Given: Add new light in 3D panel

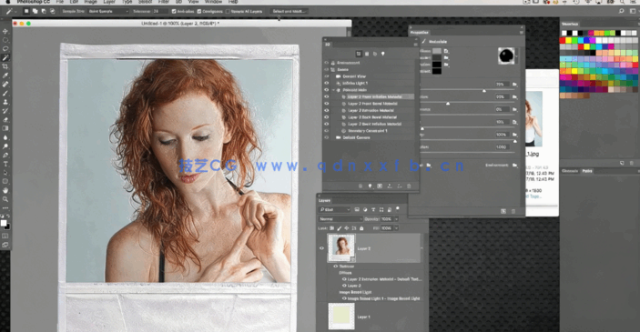Looking at the screenshot, I should (370, 186).
